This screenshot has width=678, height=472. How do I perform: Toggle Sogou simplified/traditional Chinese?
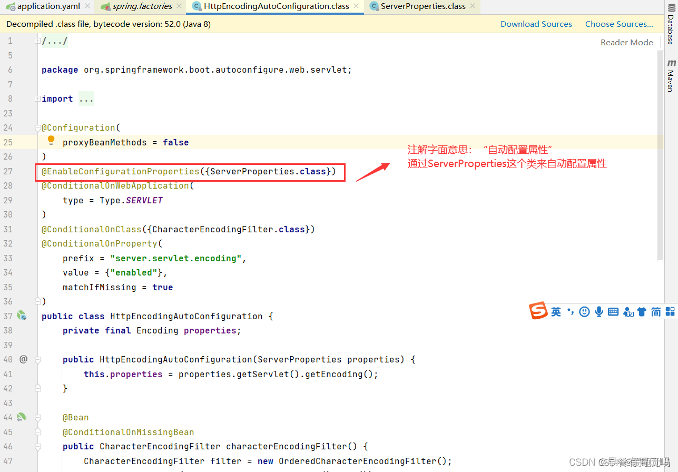pos(656,312)
